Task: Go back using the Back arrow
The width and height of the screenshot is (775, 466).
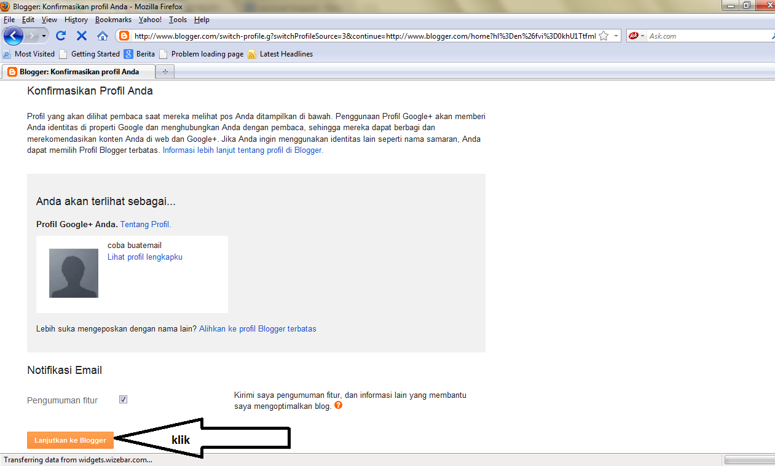Action: point(14,36)
